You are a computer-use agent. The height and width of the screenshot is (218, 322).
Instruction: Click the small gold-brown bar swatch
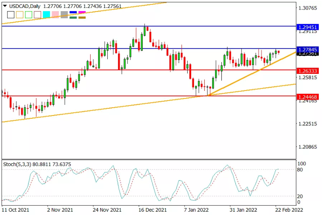point(82,17)
